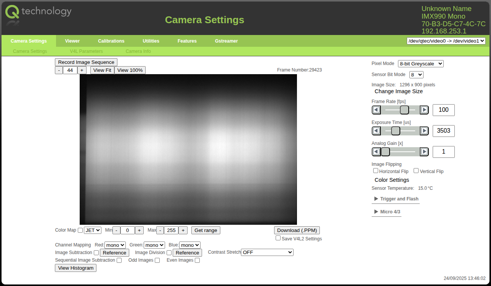Increase zoom with the plus button next to 44

click(x=82, y=70)
